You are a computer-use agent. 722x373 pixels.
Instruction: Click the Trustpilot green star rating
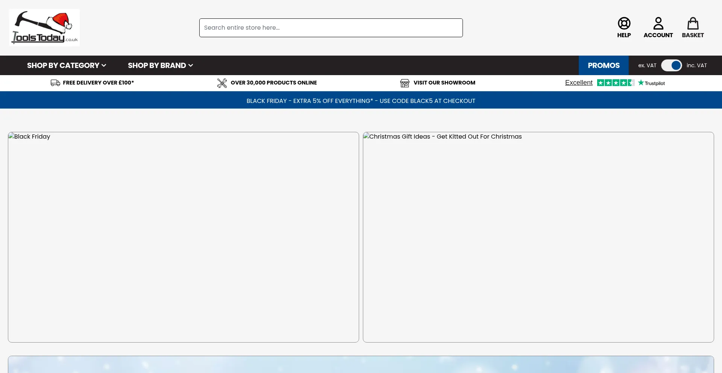coord(616,83)
